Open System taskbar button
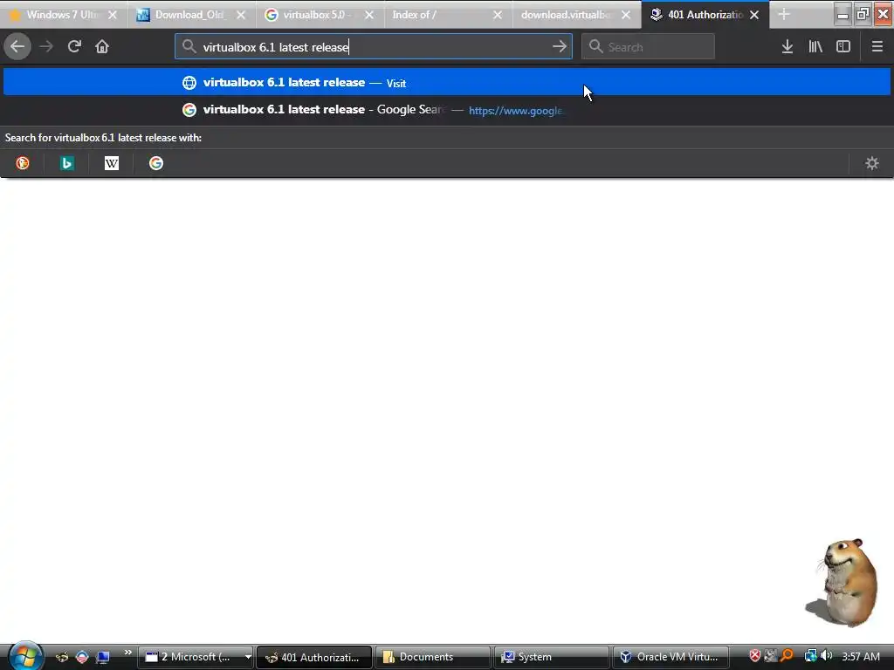This screenshot has height=670, width=894. 551,657
